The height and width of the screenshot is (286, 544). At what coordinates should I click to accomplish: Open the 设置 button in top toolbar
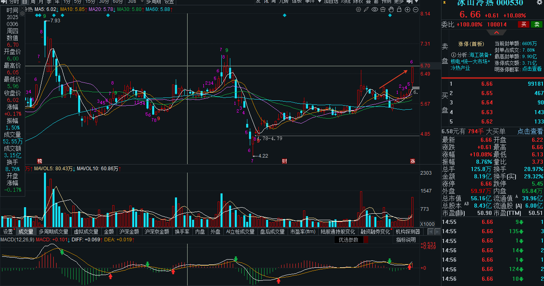(x=169, y=2)
